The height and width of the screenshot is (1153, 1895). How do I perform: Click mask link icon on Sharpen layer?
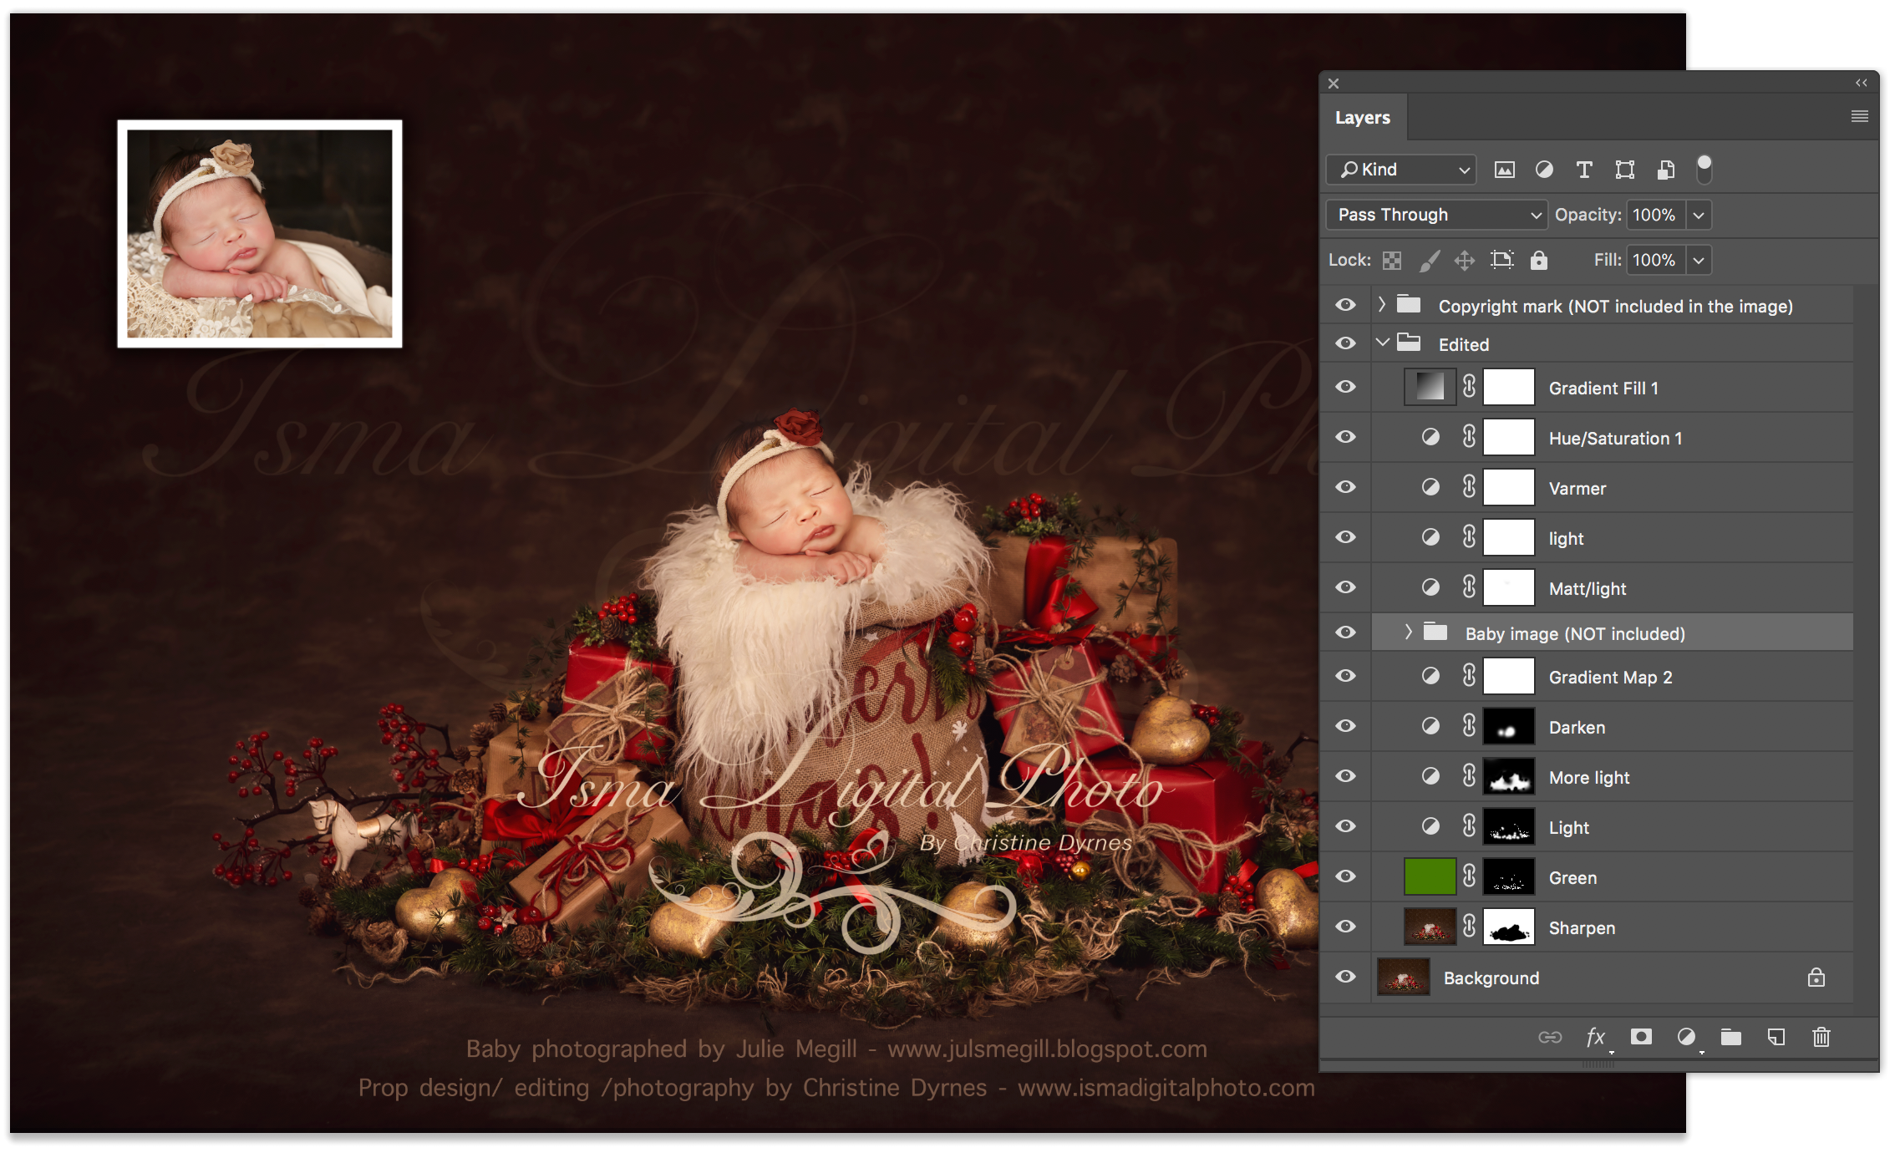point(1469,927)
